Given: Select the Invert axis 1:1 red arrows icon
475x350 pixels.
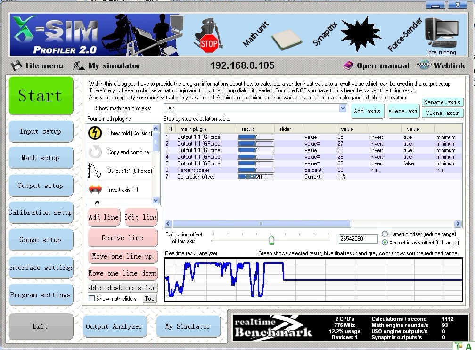Looking at the screenshot, I should 95,189.
